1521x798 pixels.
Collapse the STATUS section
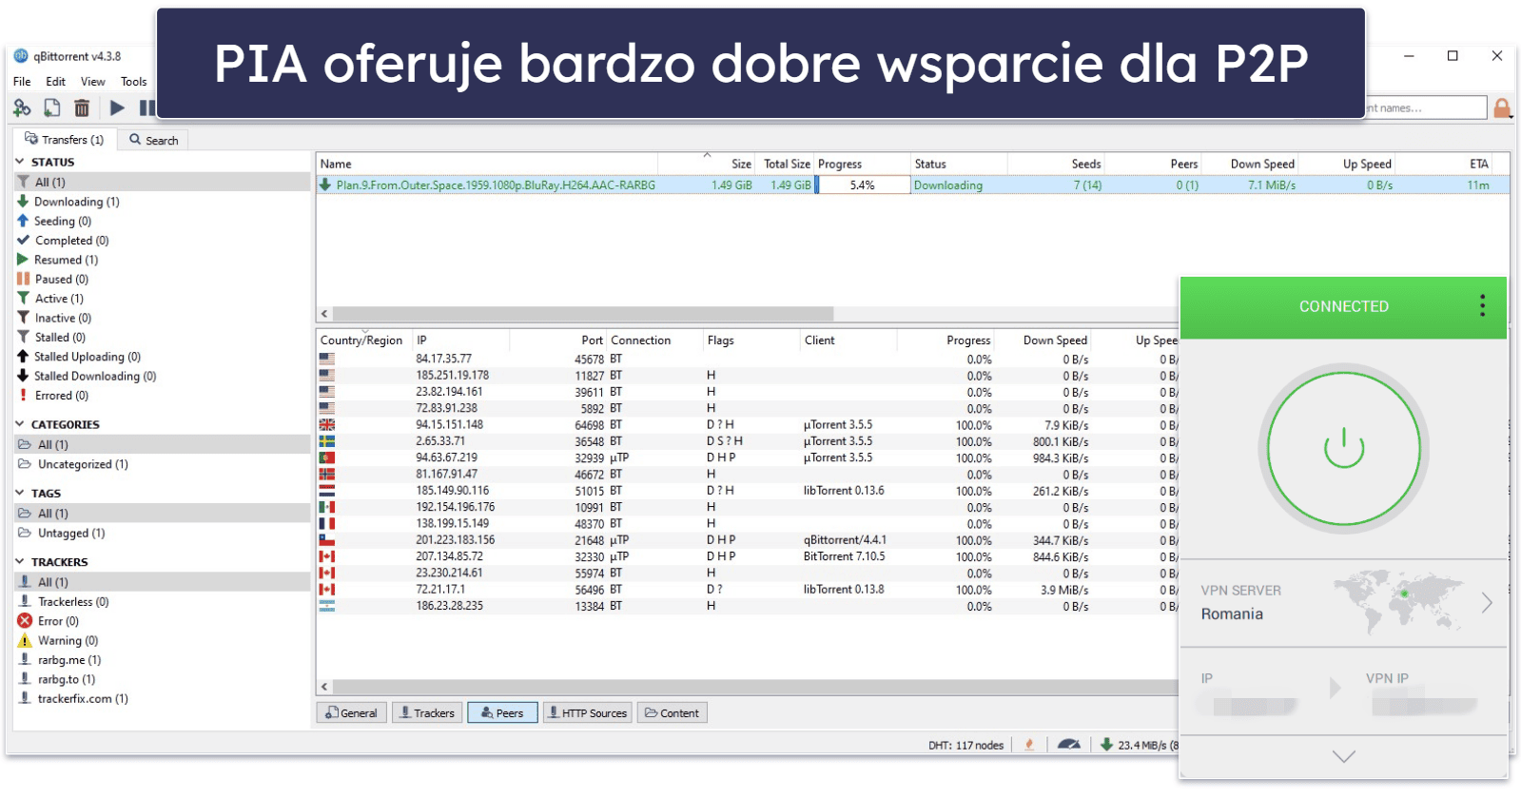(x=20, y=162)
